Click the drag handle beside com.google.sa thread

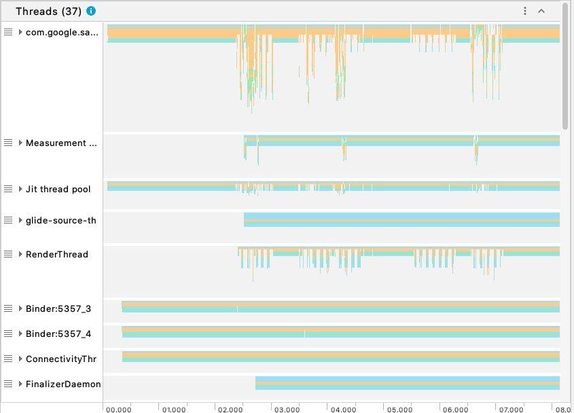pyautogui.click(x=7, y=32)
